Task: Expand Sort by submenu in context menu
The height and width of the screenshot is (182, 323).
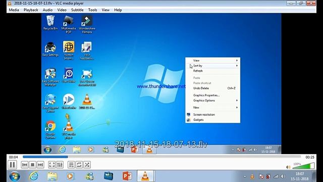Action: click(x=213, y=66)
